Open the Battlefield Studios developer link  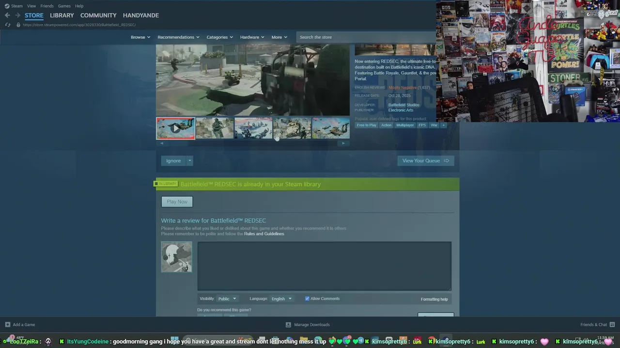tap(403, 105)
